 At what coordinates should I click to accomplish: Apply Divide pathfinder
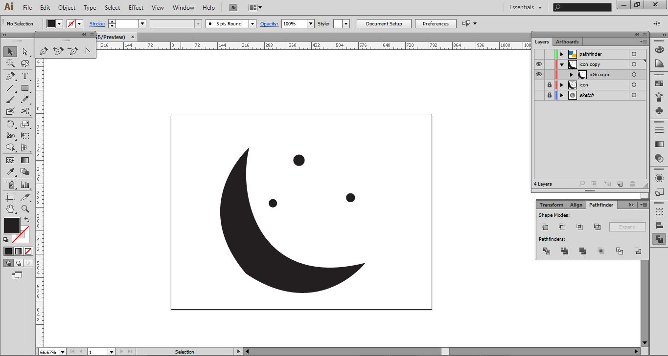547,251
